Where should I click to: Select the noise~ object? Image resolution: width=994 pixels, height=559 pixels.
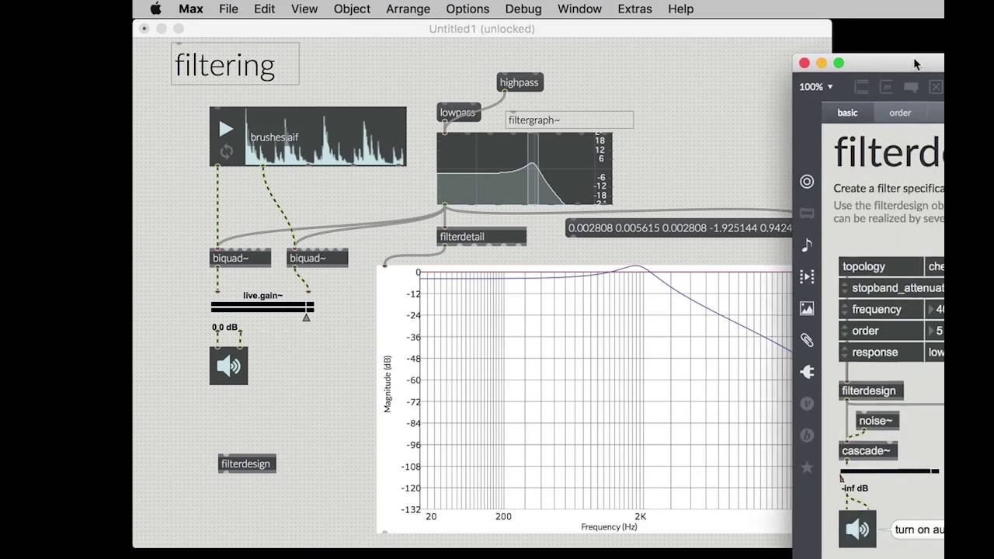pyautogui.click(x=878, y=420)
